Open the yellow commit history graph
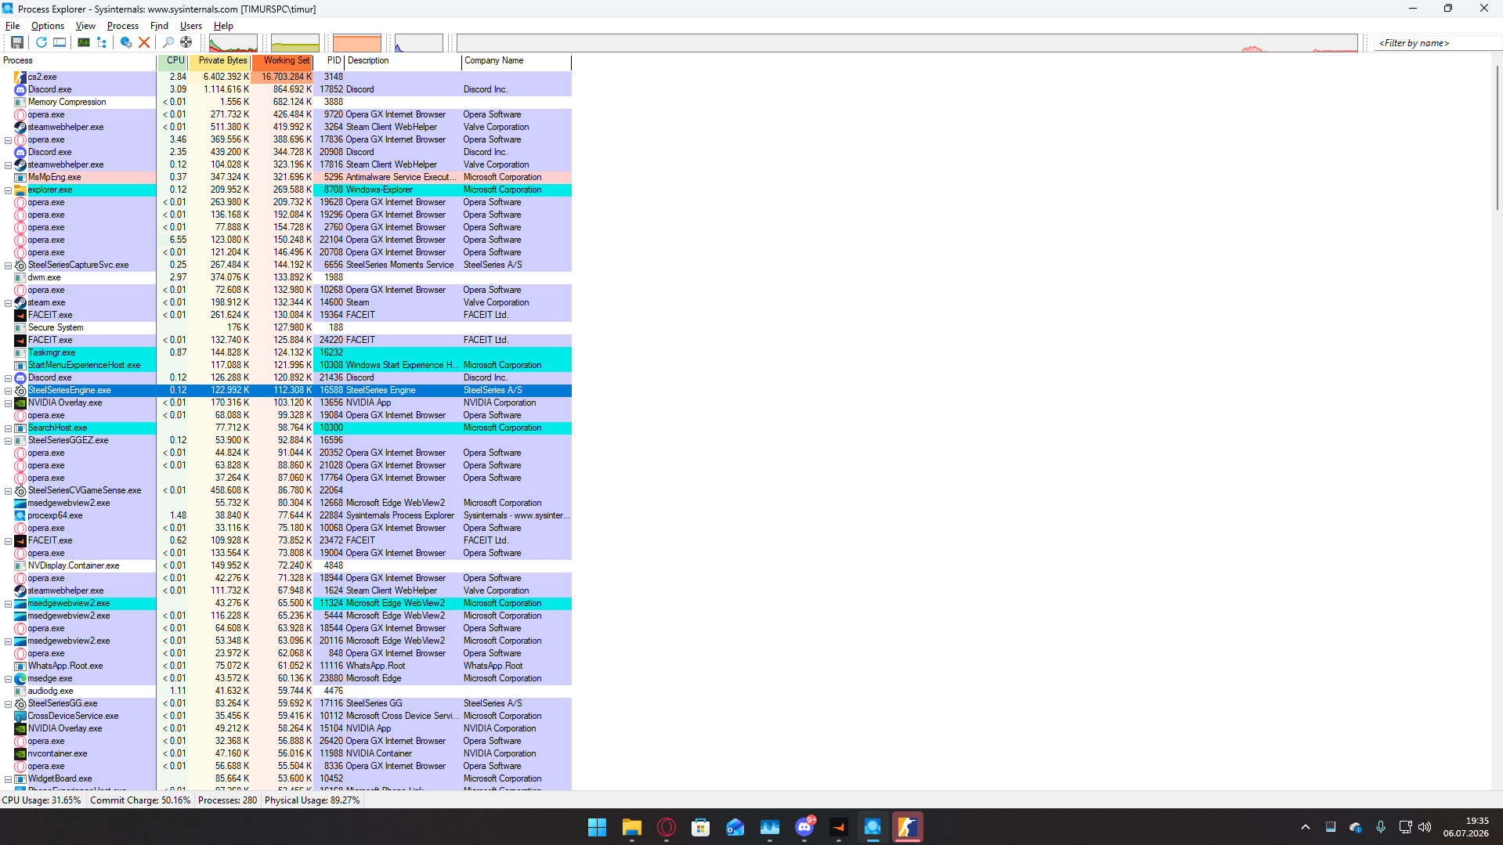Viewport: 1503px width, 845px height. [295, 43]
